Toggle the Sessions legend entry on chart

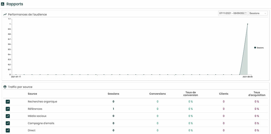pyautogui.click(x=259, y=48)
